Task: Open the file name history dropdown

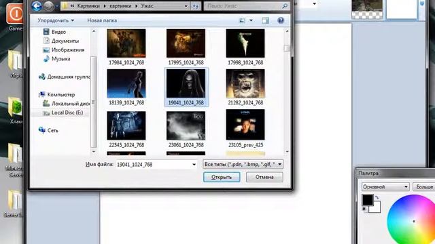Action: point(194,165)
